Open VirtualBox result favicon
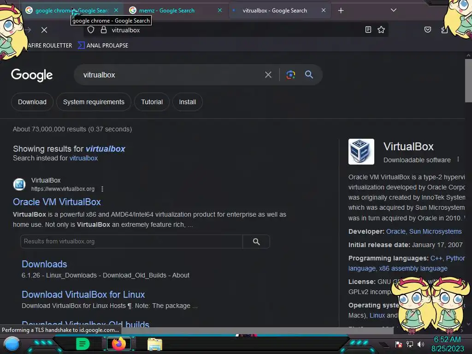 tap(19, 184)
